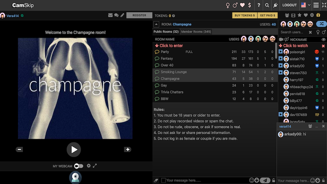Clear user search with the X icon
The width and height of the screenshot is (327, 184).
310,32
